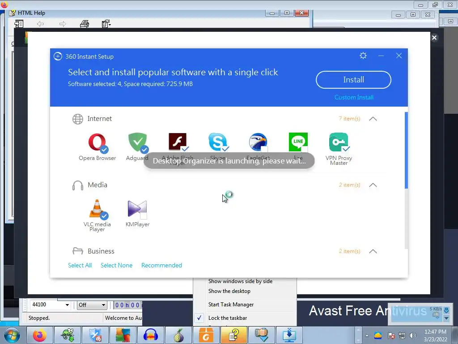Close the overlay with the X button
This screenshot has width=458, height=344.
pos(434,38)
